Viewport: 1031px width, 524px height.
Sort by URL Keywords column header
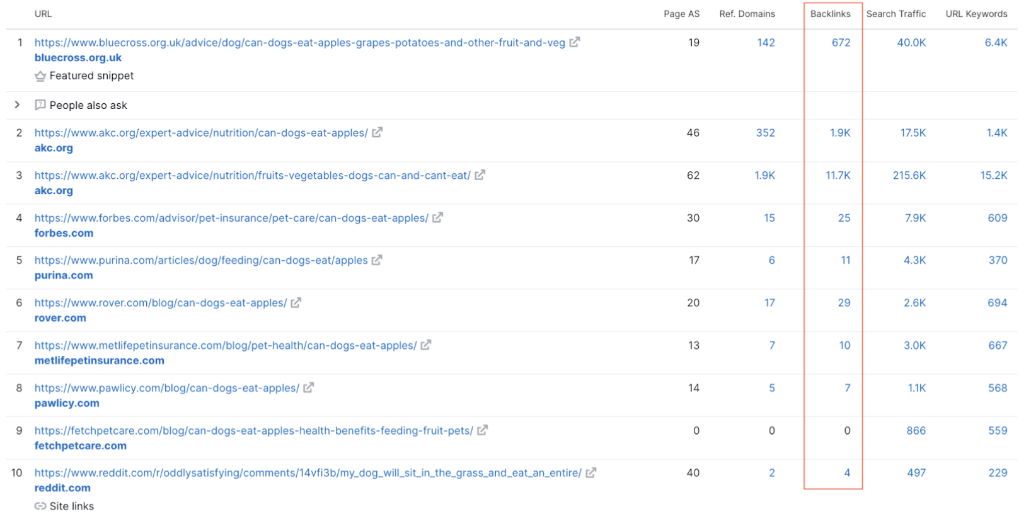[x=976, y=14]
